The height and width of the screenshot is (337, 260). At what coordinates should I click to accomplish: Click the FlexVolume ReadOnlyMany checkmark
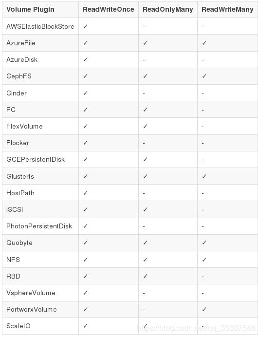tap(145, 126)
